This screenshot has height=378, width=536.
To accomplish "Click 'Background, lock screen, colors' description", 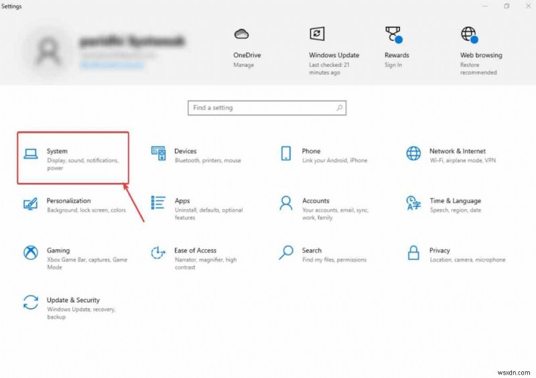I will pyautogui.click(x=86, y=210).
